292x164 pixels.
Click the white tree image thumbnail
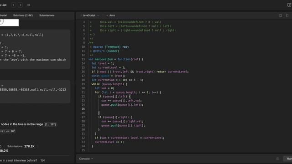(x=9, y=23)
